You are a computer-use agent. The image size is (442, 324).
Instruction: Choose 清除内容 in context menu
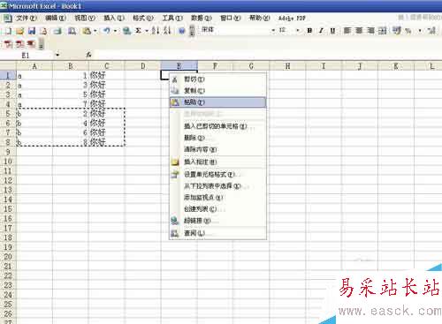[x=217, y=149]
